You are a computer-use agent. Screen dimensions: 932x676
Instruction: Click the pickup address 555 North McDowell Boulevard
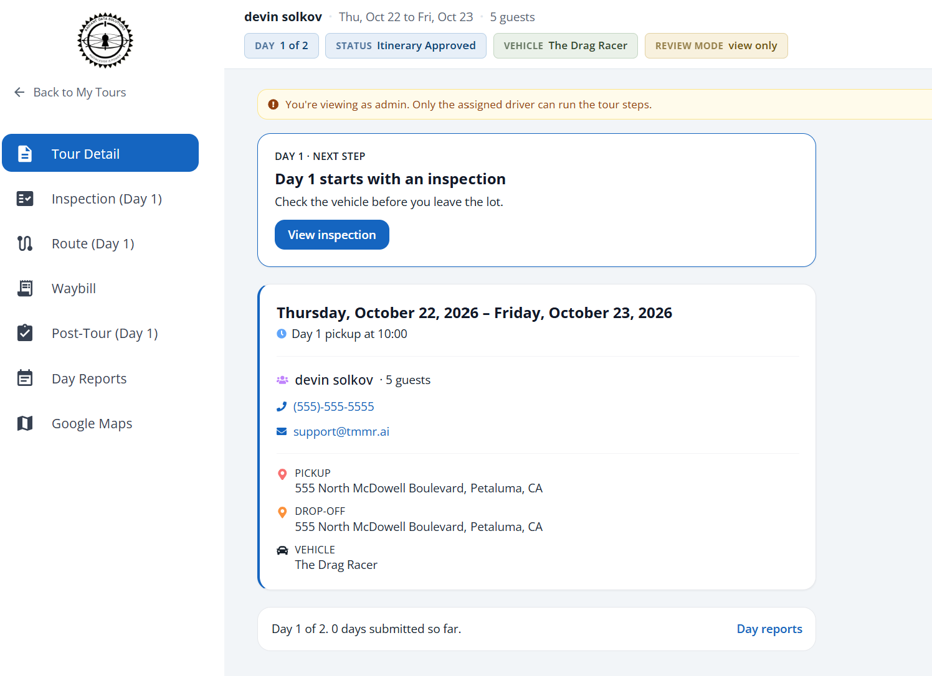(419, 488)
